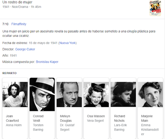Click the Conrad Veidt name text
Viewport: 165px width, 139px height.
coord(38,118)
